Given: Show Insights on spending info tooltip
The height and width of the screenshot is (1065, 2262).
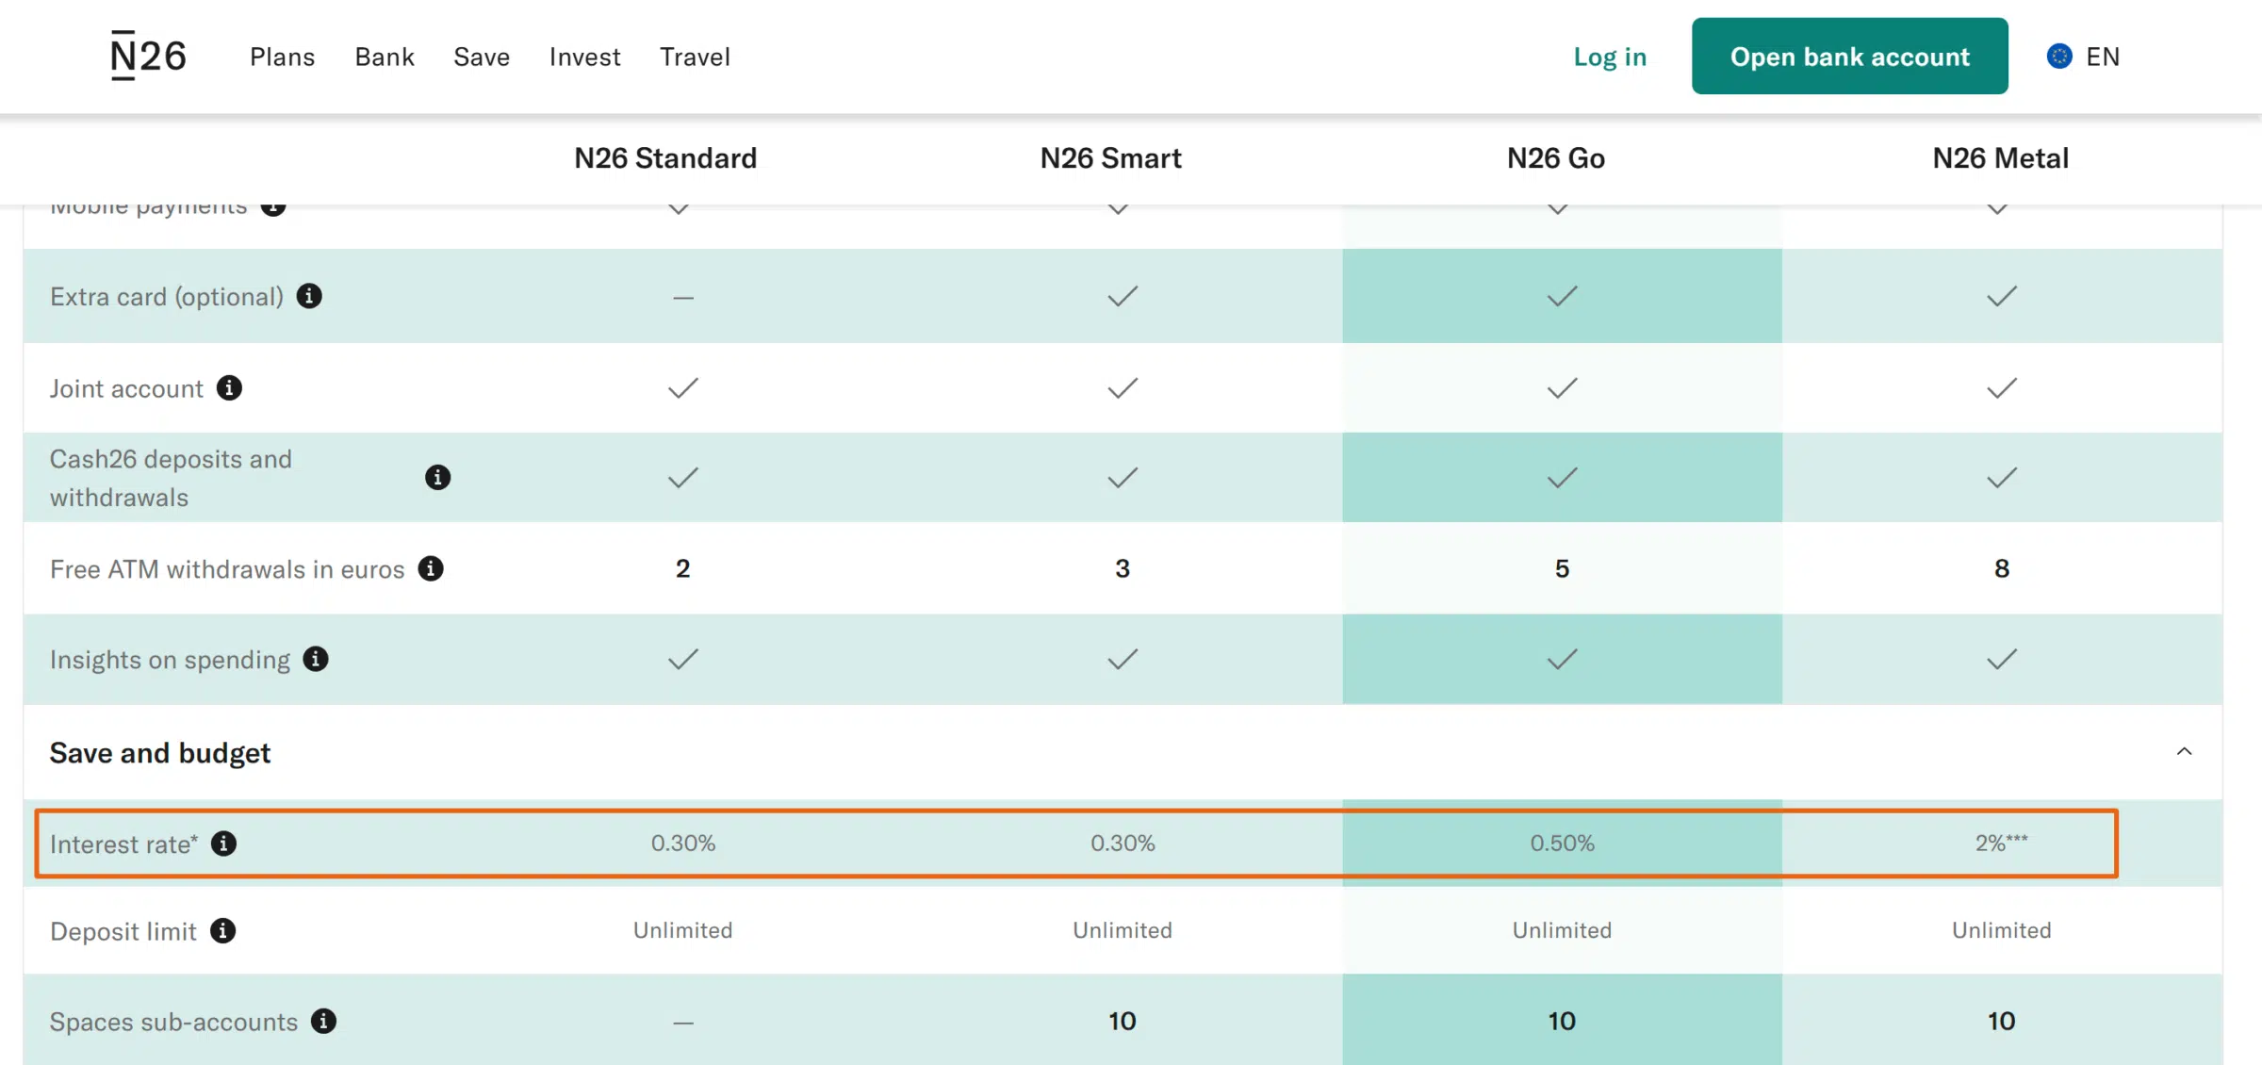Looking at the screenshot, I should pos(316,659).
